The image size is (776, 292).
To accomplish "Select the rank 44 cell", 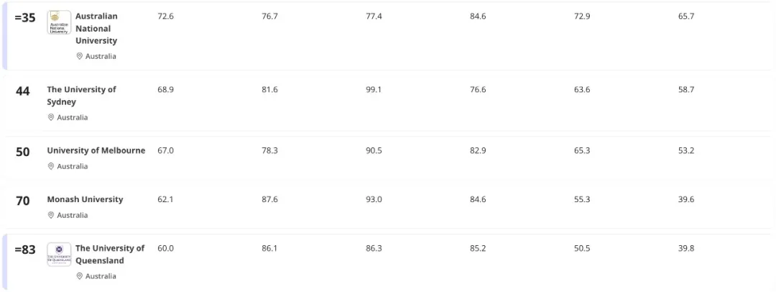I will click(x=23, y=91).
